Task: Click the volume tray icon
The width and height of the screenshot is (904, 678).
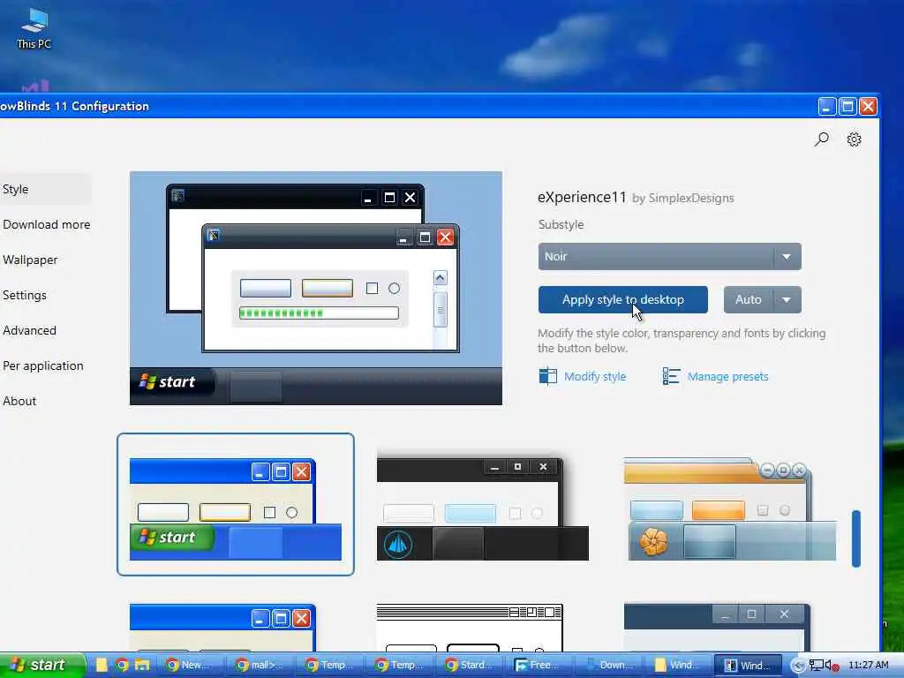Action: click(832, 666)
